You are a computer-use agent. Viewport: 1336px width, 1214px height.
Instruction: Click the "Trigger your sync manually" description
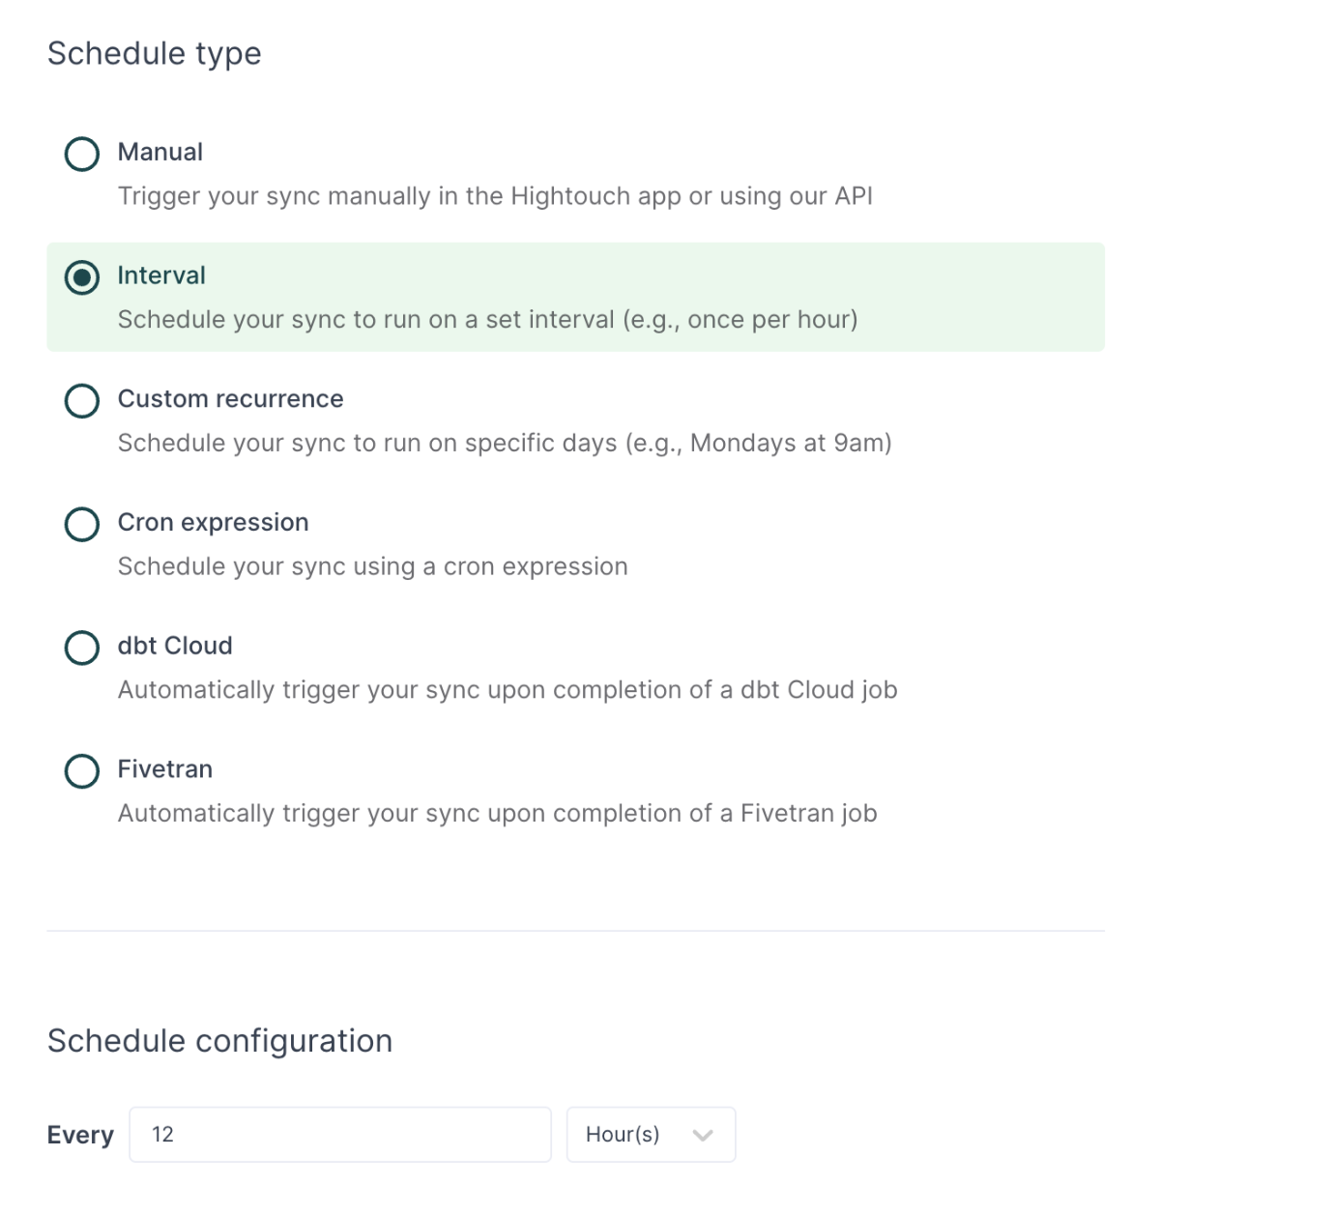click(x=495, y=196)
